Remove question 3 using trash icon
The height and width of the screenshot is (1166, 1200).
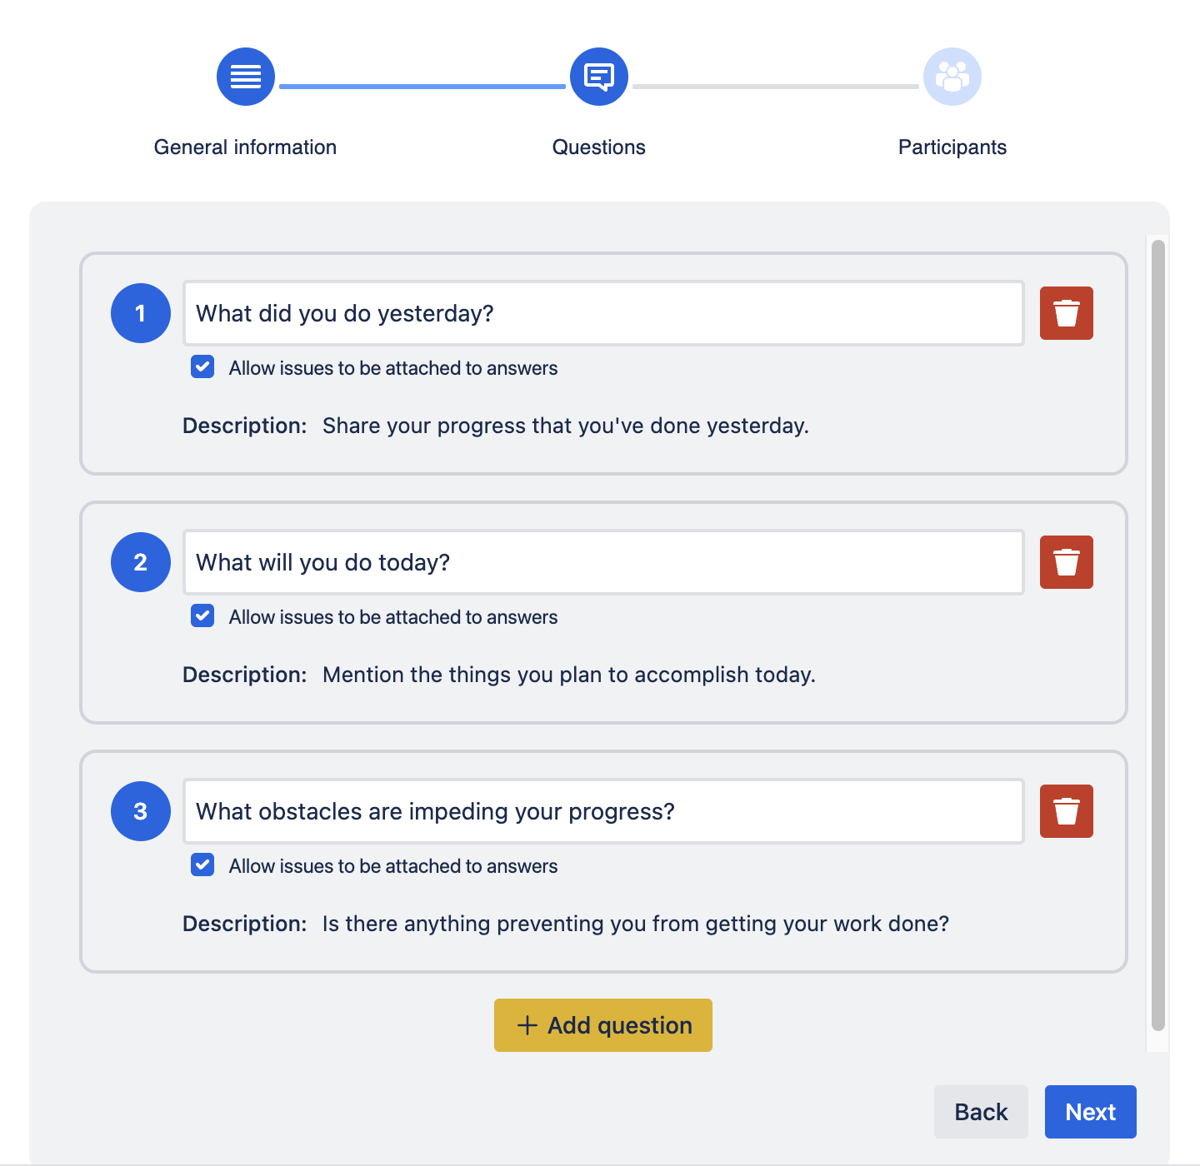click(1066, 811)
